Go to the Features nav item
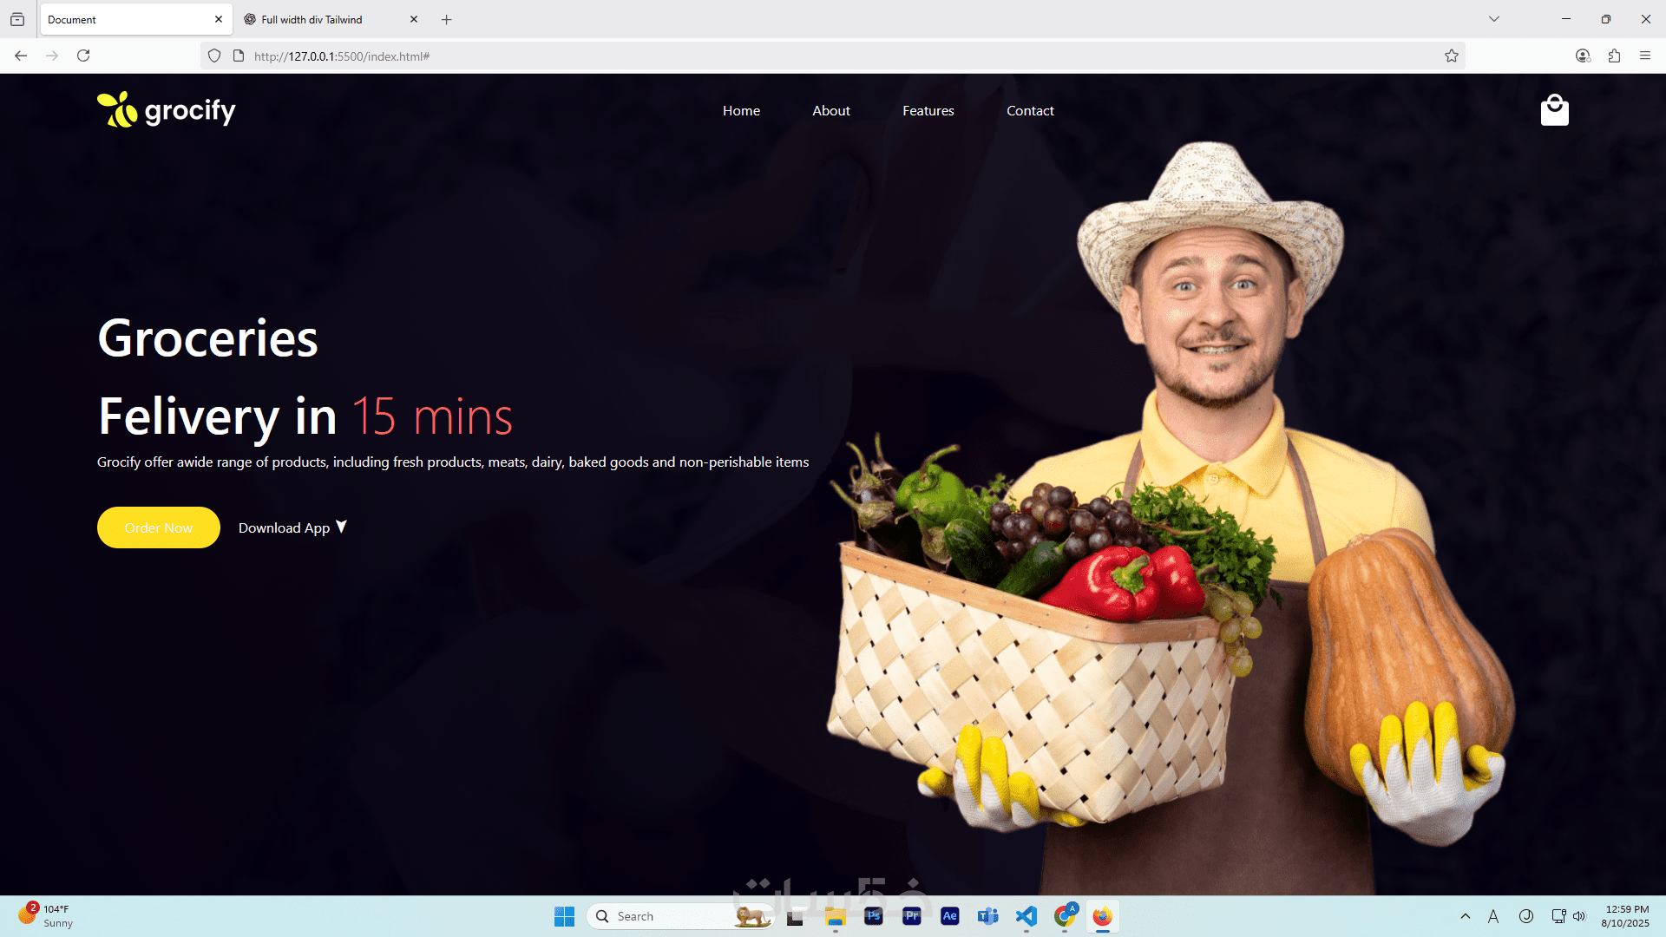Image resolution: width=1666 pixels, height=937 pixels. (928, 111)
